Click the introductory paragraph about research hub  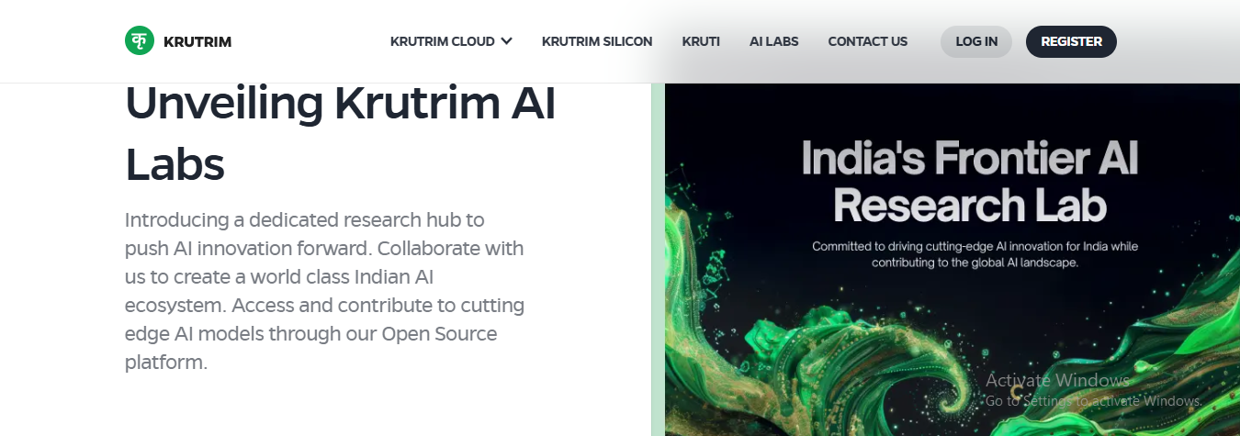coord(324,291)
